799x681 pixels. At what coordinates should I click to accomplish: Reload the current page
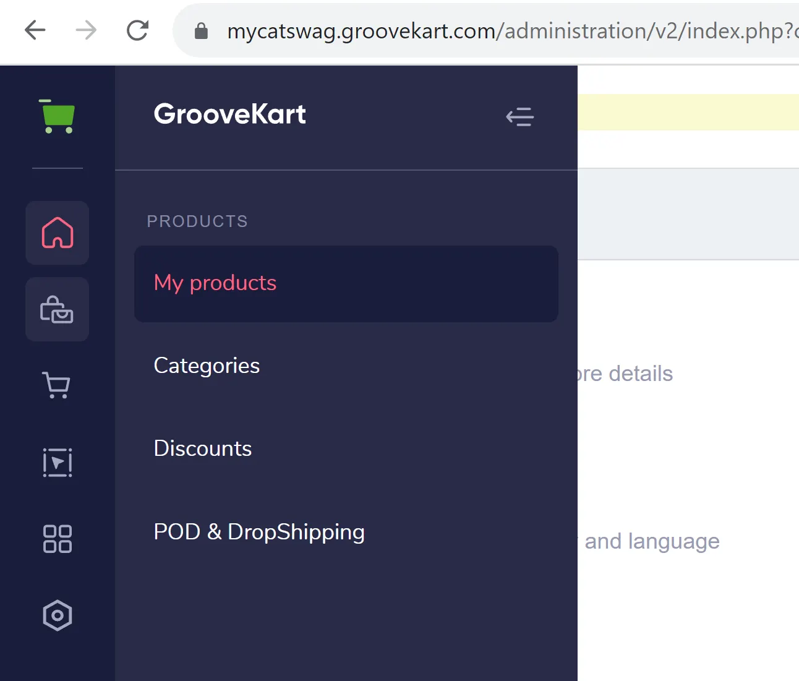click(137, 30)
